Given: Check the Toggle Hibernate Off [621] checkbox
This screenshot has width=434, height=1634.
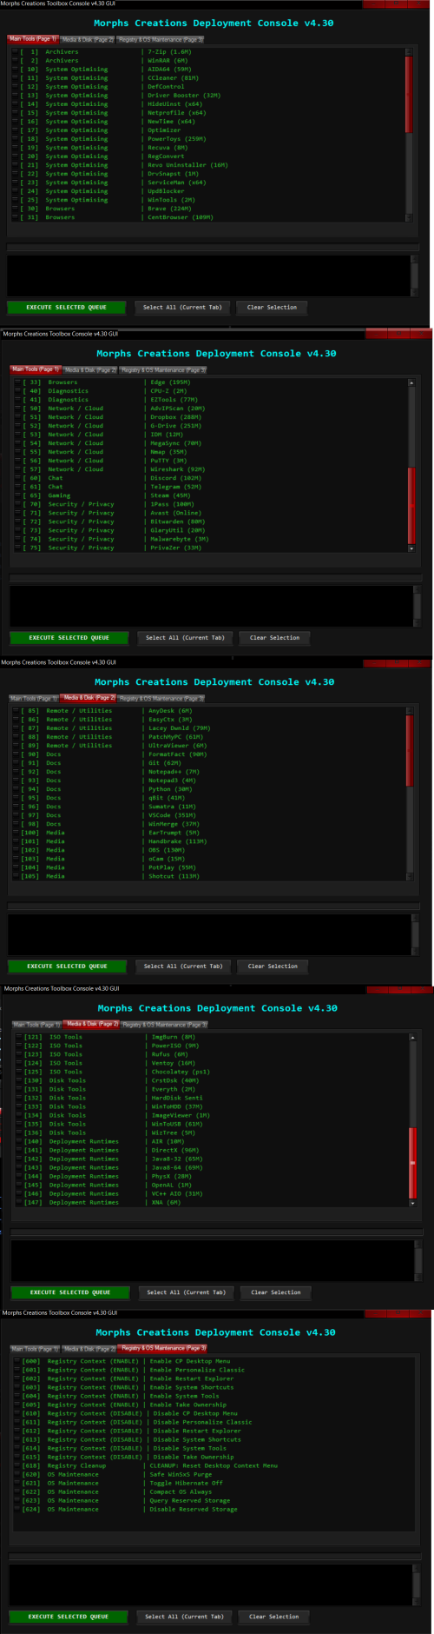Looking at the screenshot, I should pos(18,1483).
